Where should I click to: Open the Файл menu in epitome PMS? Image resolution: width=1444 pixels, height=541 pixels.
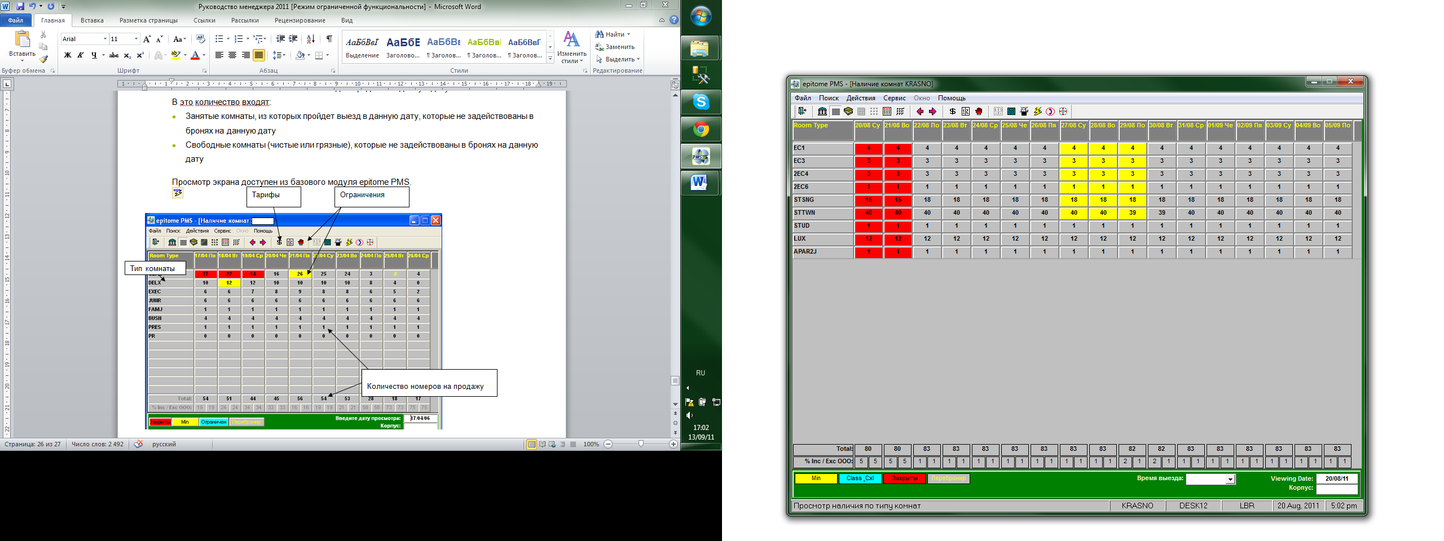[803, 98]
